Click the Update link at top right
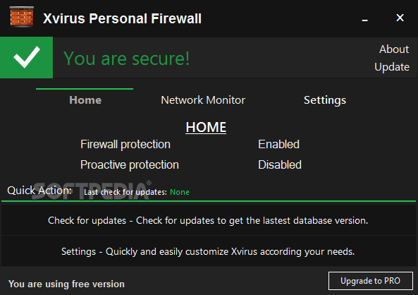This screenshot has width=418, height=295. pos(392,67)
